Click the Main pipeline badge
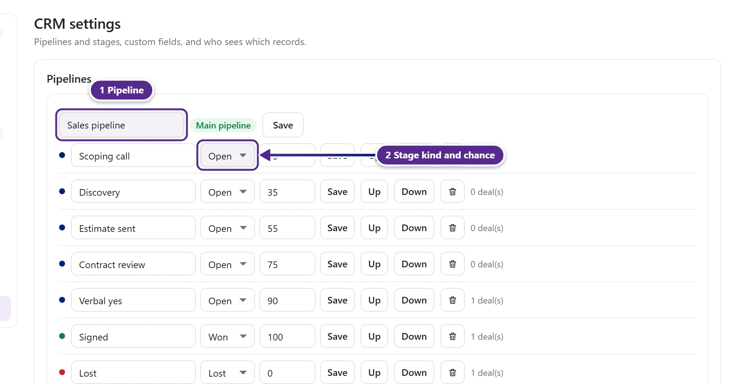This screenshot has width=739, height=384. pos(223,125)
